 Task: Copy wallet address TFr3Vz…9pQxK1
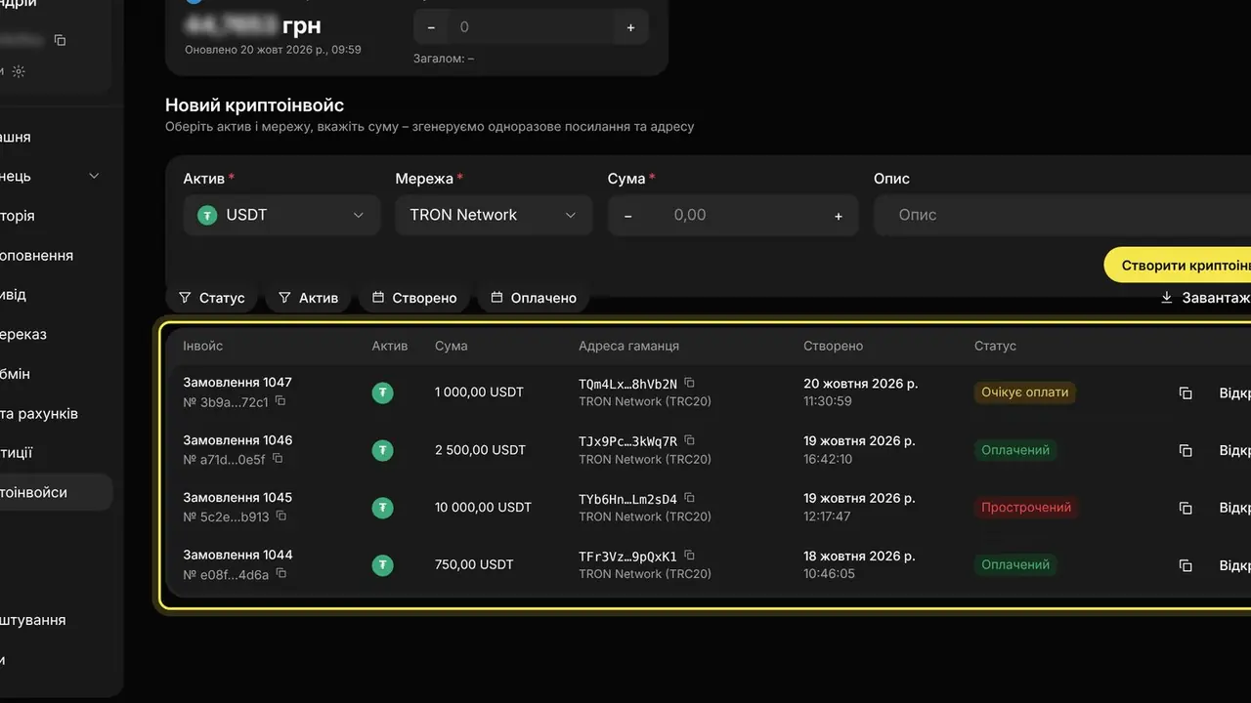tap(689, 556)
